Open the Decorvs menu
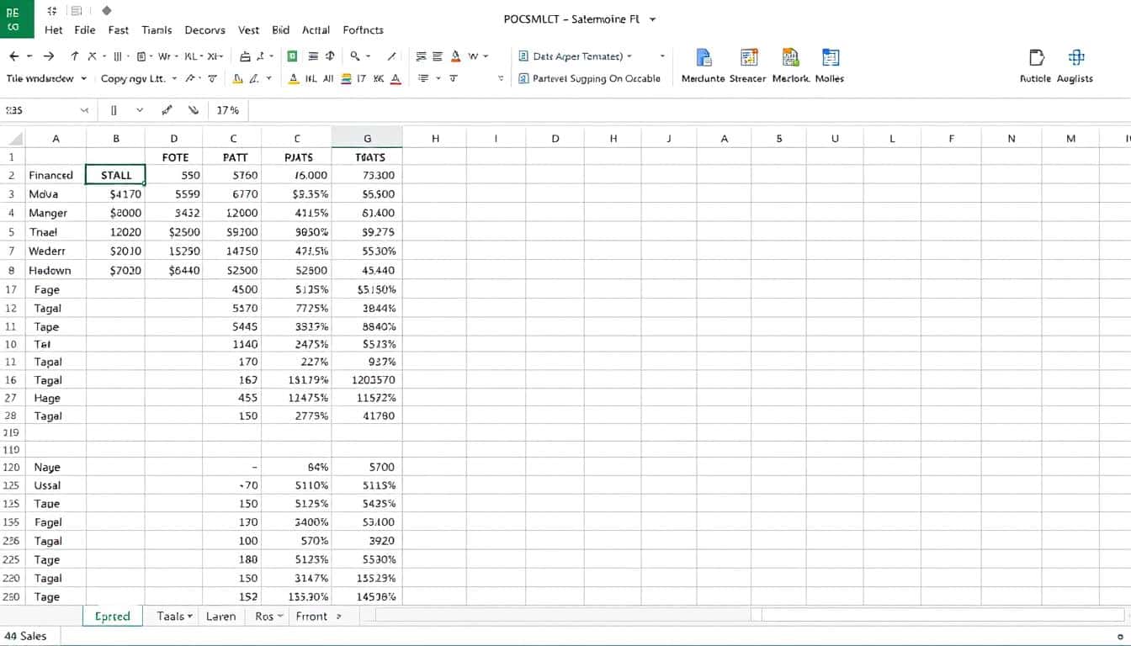This screenshot has width=1131, height=646. pos(204,29)
